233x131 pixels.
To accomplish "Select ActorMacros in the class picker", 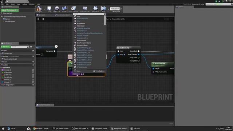I will (x=81, y=23).
